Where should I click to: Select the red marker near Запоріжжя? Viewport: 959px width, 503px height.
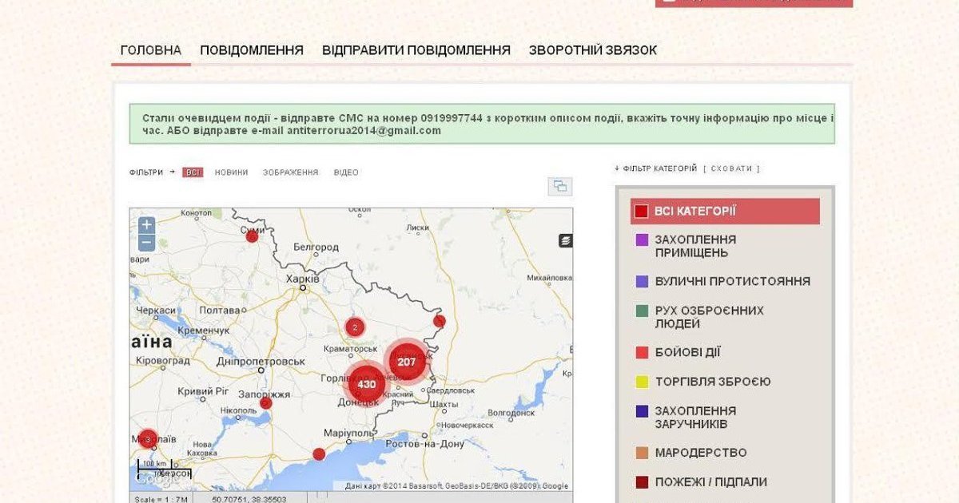pyautogui.click(x=266, y=403)
